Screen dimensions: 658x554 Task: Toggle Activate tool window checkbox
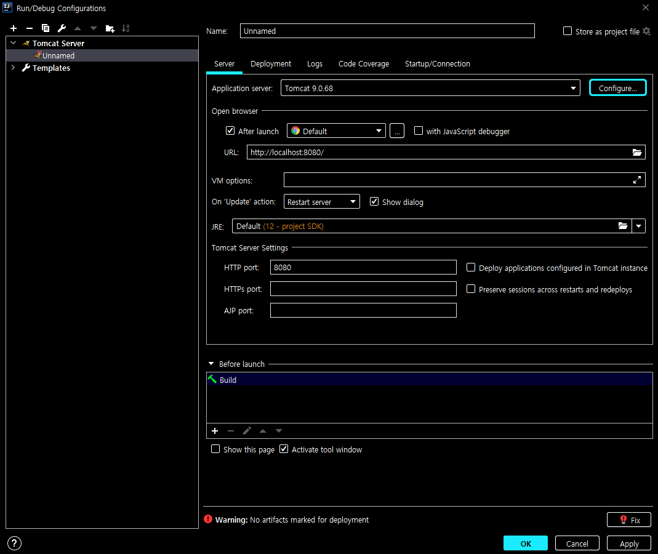pyautogui.click(x=284, y=449)
